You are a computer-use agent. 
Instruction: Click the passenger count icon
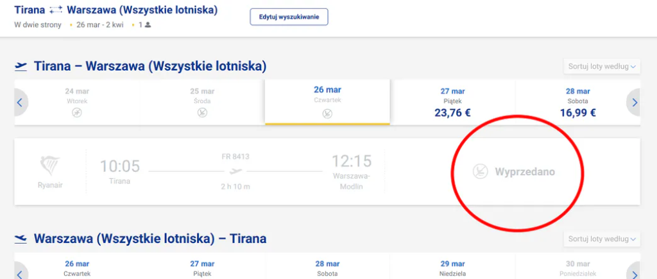tap(148, 25)
